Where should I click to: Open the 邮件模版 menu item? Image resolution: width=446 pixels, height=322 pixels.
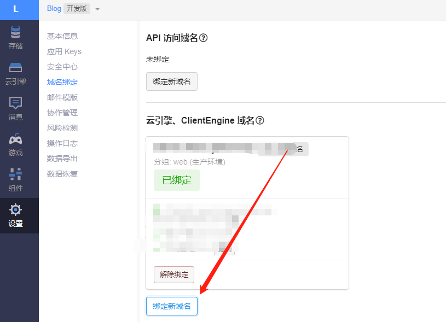click(62, 97)
